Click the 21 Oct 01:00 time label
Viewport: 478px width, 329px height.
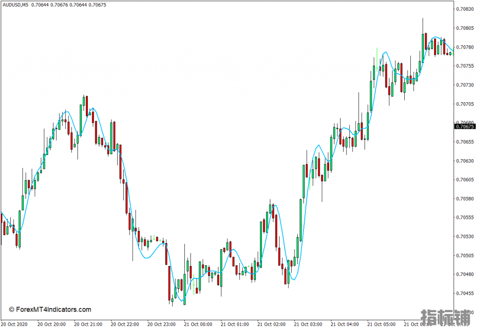(x=235, y=324)
